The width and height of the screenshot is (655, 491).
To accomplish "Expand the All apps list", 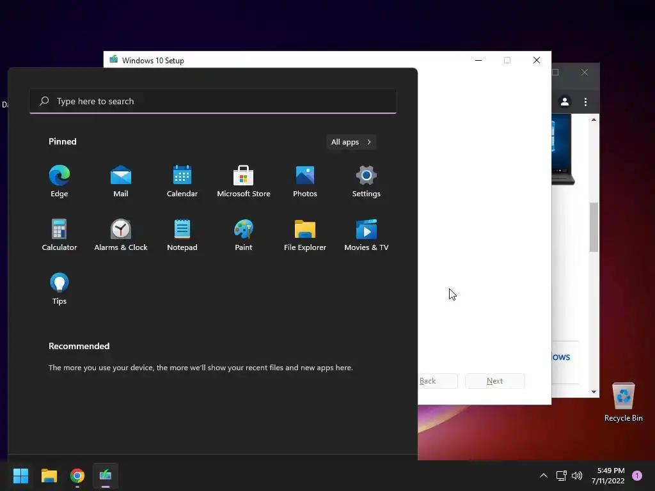I will pyautogui.click(x=351, y=142).
